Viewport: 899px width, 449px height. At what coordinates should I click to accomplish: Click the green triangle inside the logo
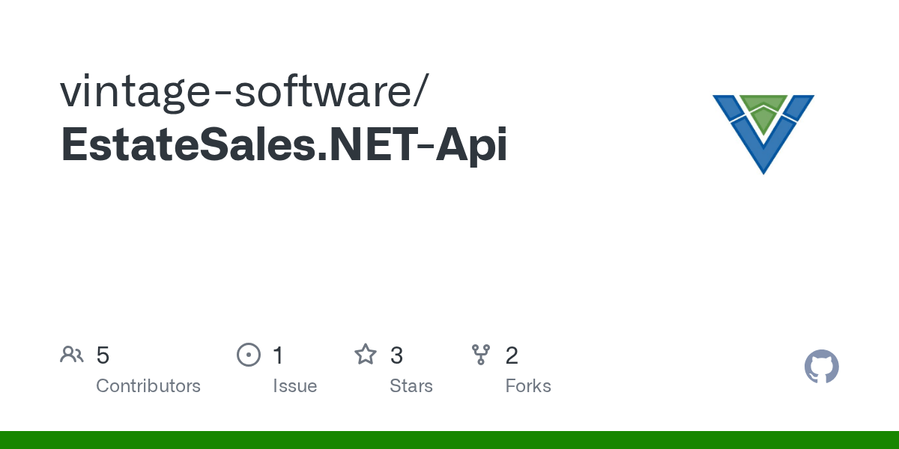click(763, 111)
